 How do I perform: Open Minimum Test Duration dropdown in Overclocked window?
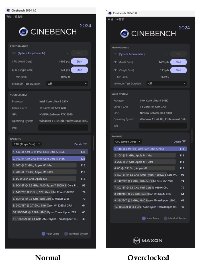pyautogui.click(x=167, y=84)
